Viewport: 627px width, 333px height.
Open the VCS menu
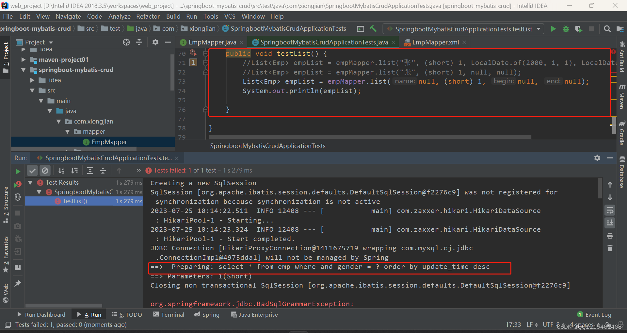point(230,16)
